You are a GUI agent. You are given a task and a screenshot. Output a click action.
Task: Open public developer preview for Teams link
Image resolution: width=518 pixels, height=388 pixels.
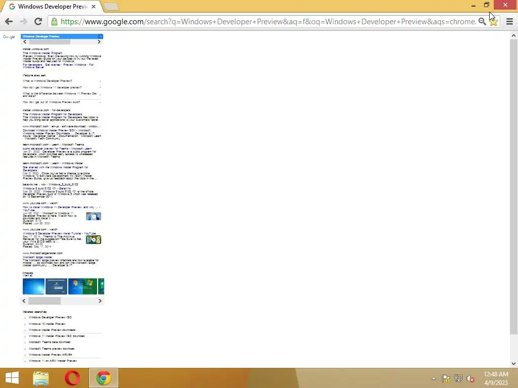(x=57, y=149)
